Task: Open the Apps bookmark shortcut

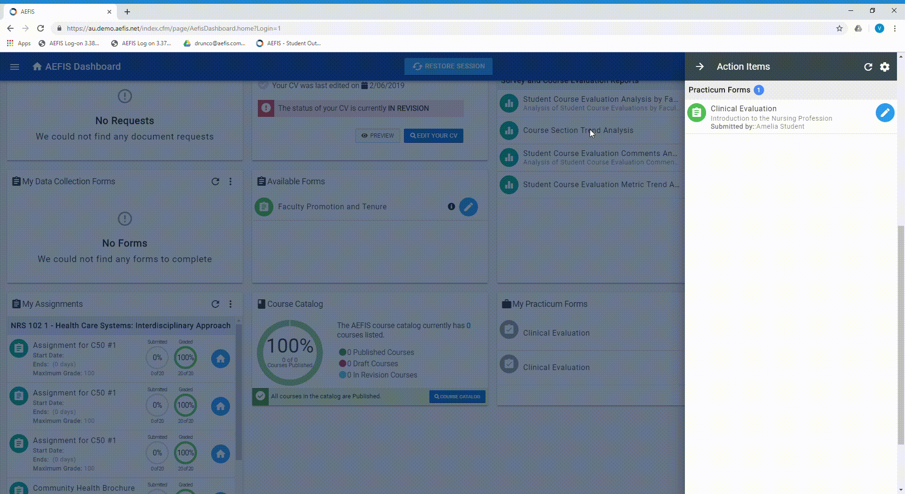Action: click(19, 43)
